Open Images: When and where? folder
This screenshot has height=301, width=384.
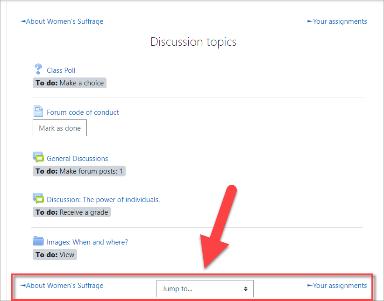(87, 242)
